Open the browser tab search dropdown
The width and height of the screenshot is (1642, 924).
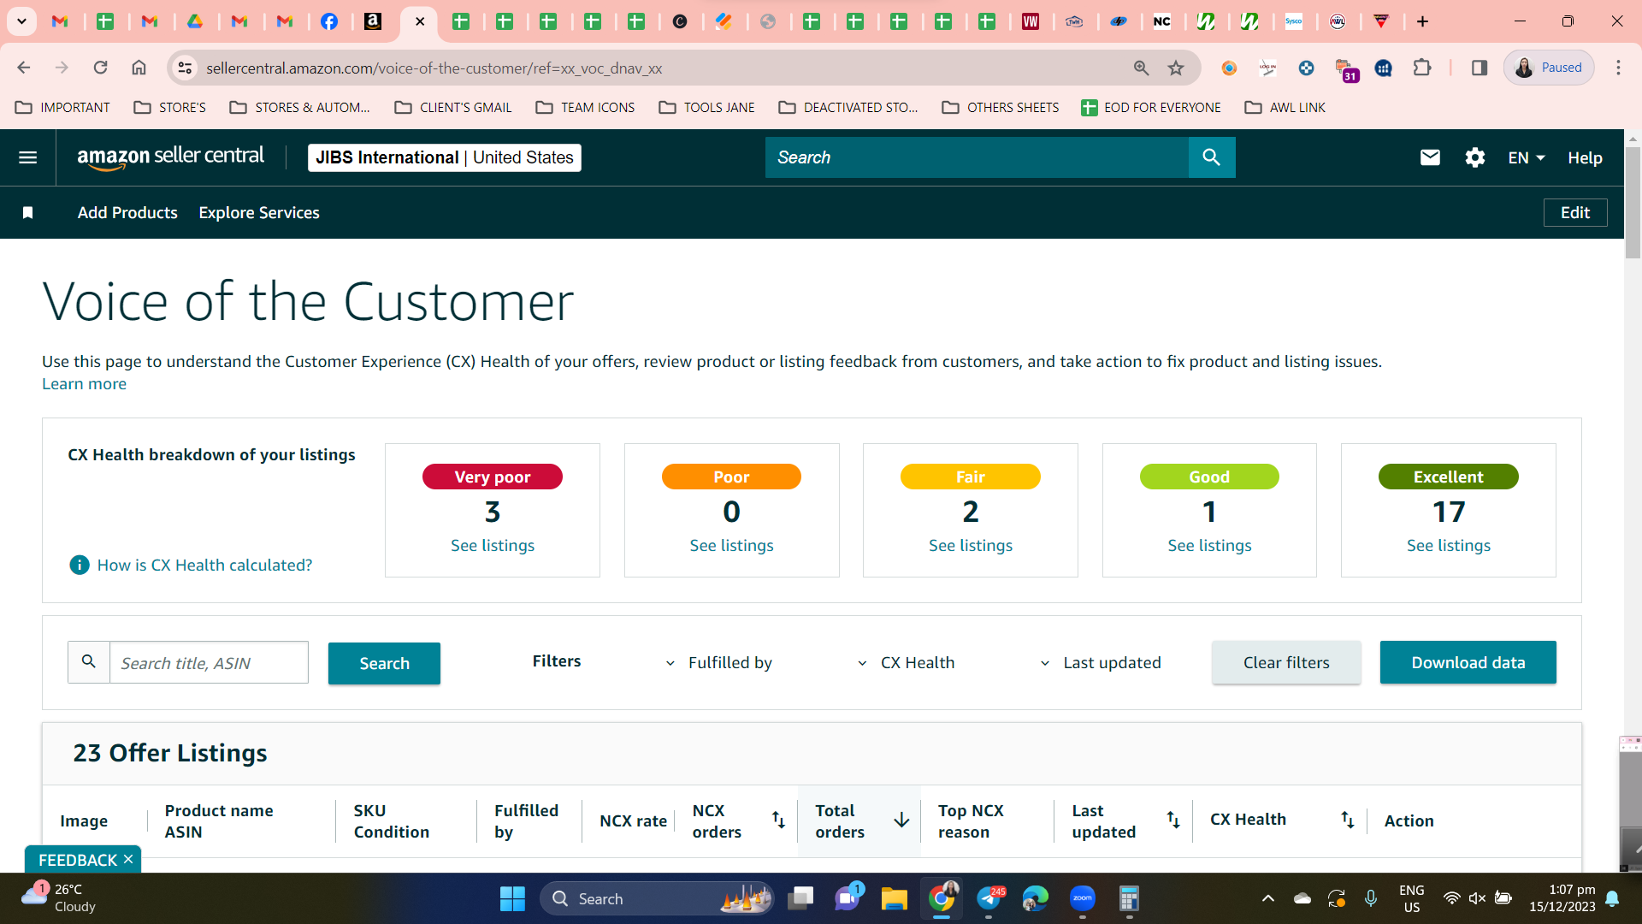[22, 21]
